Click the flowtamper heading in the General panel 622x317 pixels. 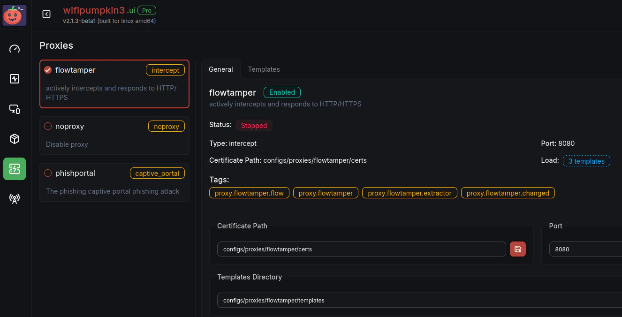click(x=233, y=92)
